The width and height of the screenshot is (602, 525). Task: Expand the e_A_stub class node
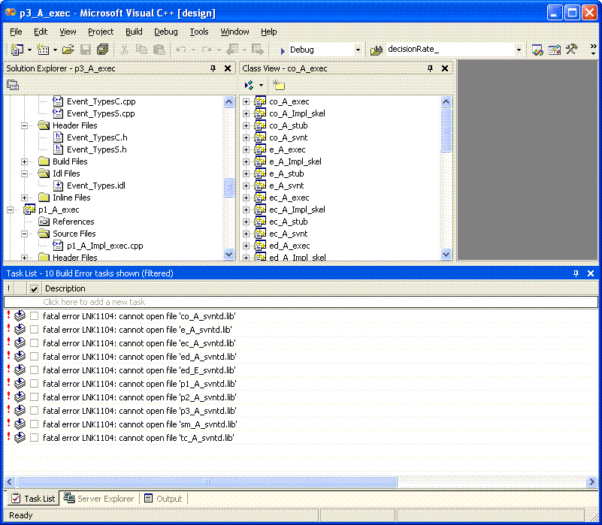246,173
